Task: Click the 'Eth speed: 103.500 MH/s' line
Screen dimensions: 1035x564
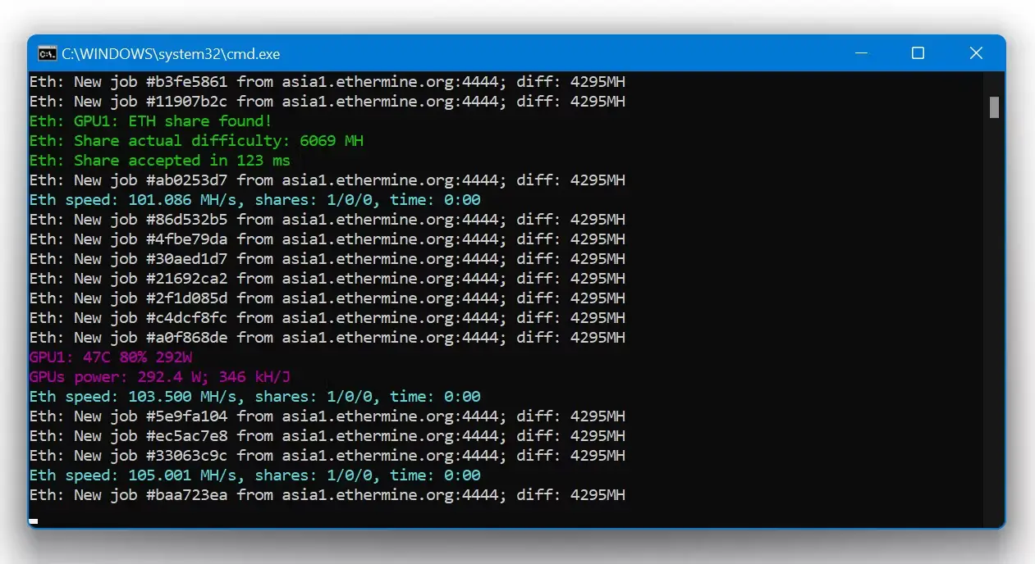Action: pyautogui.click(x=255, y=397)
